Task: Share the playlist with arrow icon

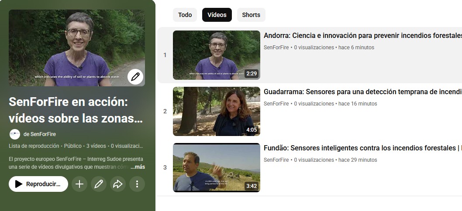Action: pos(118,184)
